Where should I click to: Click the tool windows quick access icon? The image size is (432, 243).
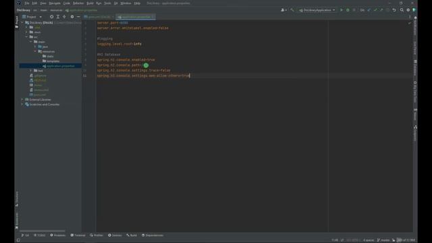(x=18, y=240)
